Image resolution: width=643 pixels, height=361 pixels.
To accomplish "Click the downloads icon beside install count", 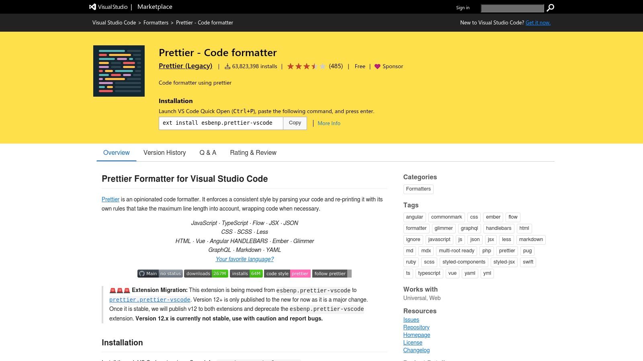I will click(227, 66).
